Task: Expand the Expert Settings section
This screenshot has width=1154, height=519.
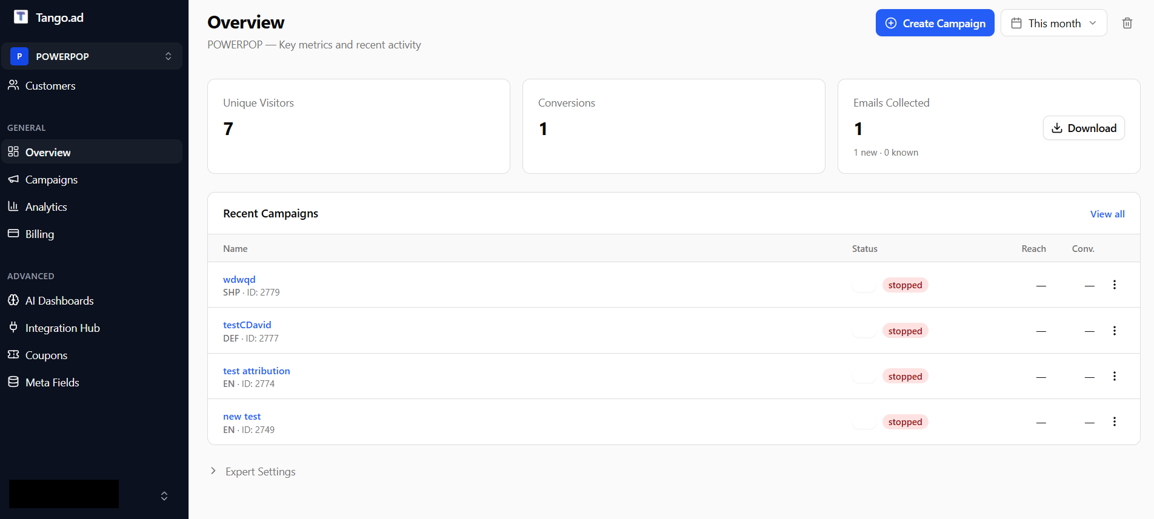Action: pyautogui.click(x=253, y=471)
